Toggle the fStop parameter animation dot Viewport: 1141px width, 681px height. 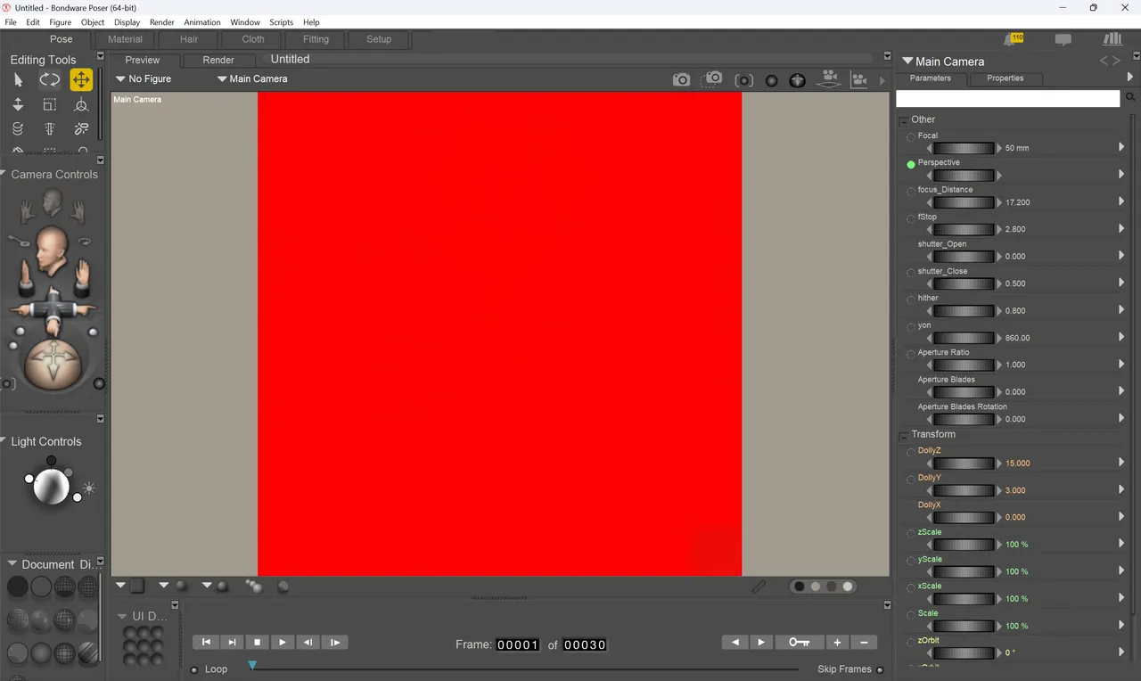(x=911, y=218)
